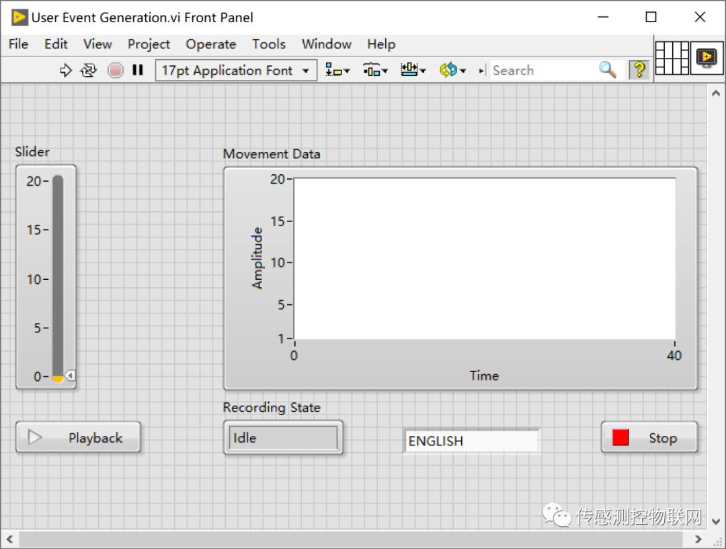Image resolution: width=726 pixels, height=549 pixels.
Task: Open the File menu
Action: (x=19, y=44)
